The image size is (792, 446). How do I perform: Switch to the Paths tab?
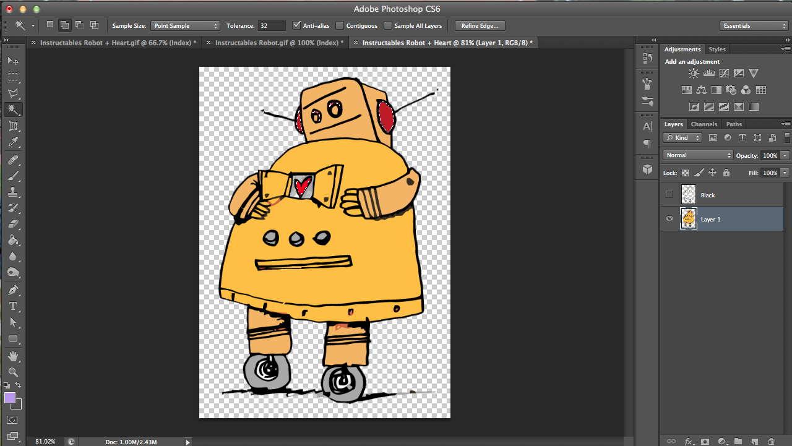point(734,124)
